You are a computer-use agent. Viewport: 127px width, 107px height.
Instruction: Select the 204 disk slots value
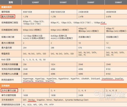pos(25,48)
